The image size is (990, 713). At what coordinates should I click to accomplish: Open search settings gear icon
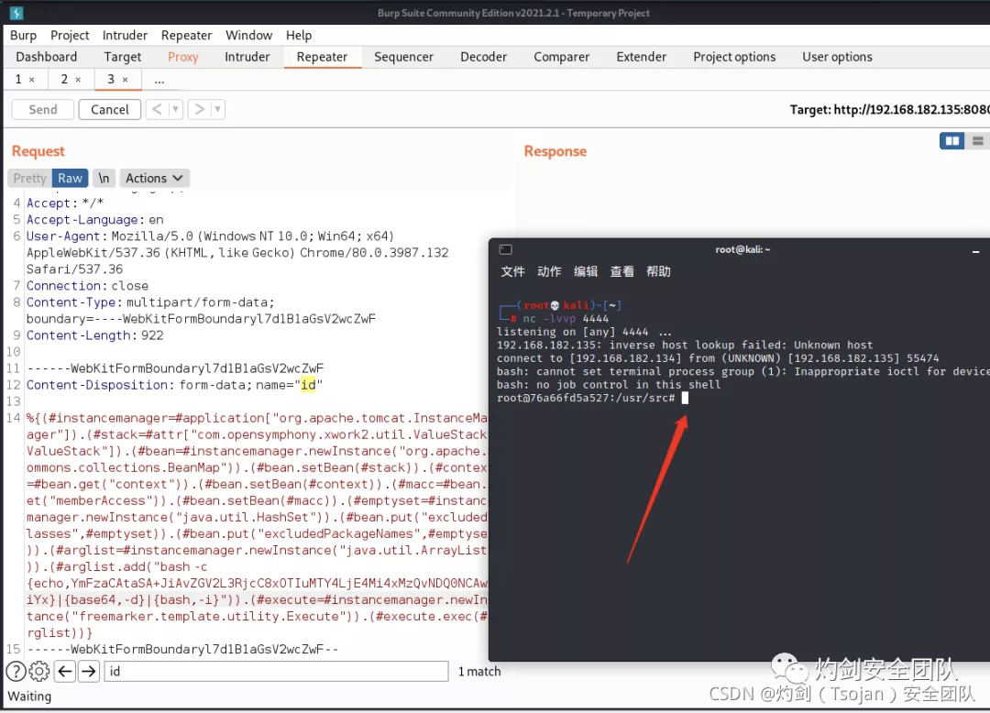(39, 672)
